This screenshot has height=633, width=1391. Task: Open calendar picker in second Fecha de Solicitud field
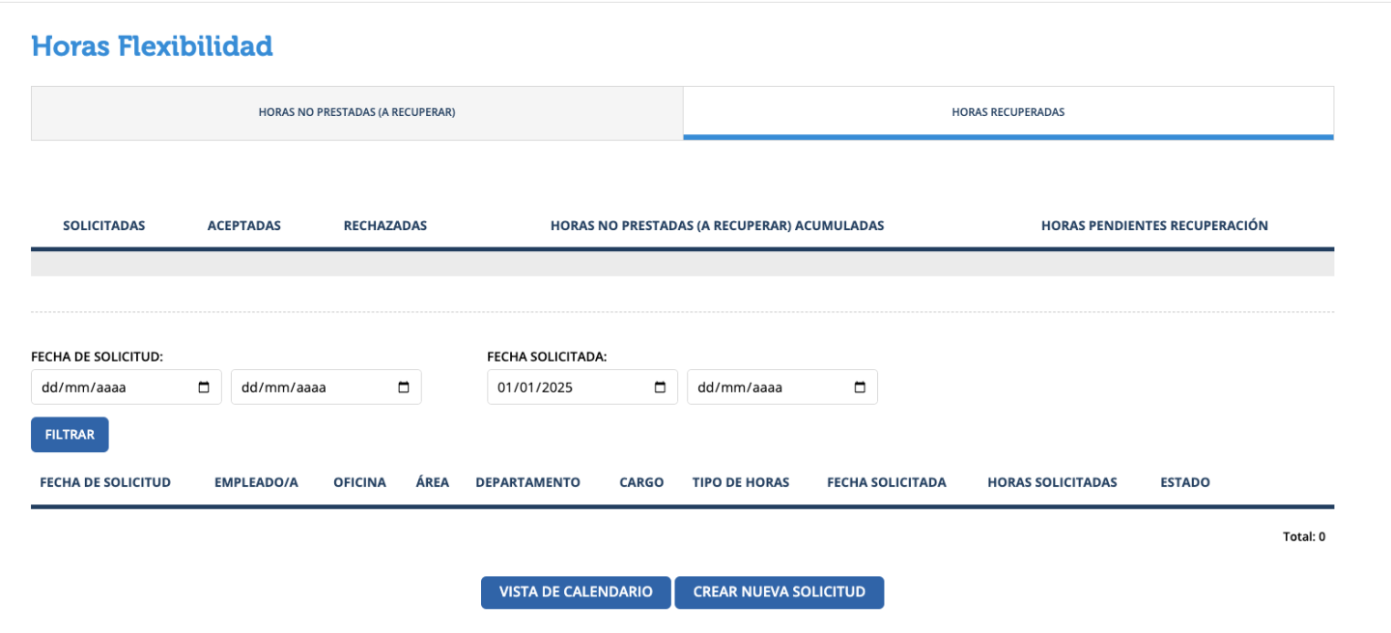pyautogui.click(x=404, y=388)
